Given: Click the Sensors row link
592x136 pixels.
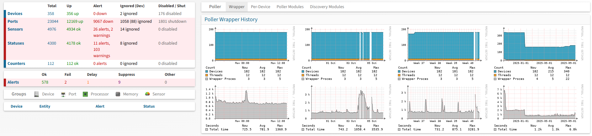Looking at the screenshot, I should pos(15,29).
